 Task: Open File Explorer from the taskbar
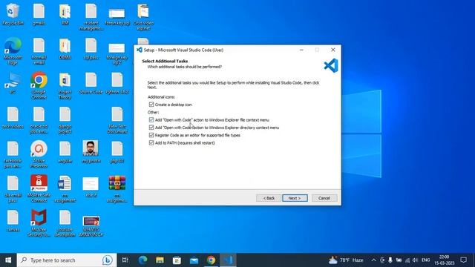tap(160, 260)
